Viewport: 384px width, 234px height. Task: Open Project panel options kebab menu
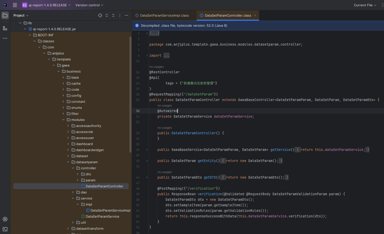120,15
